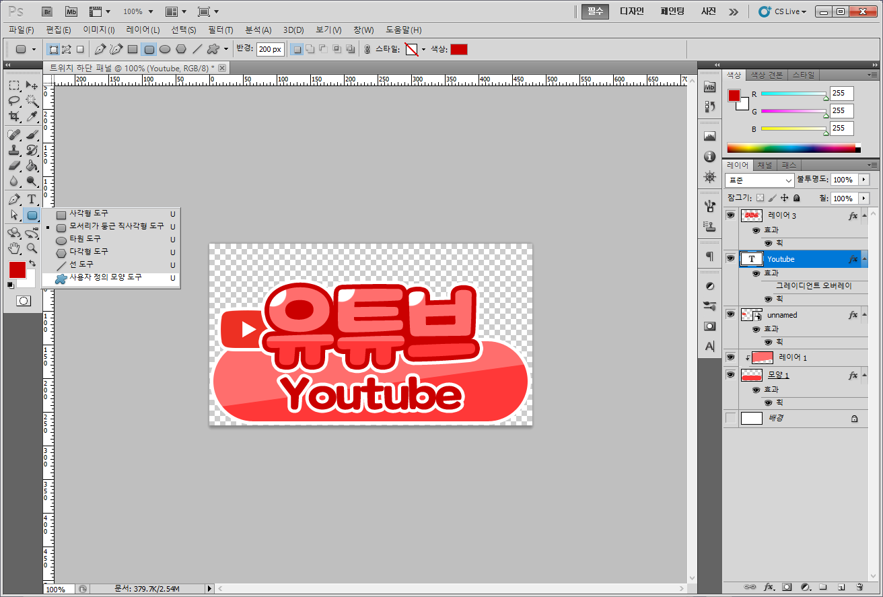Enable Paths mode in options bar
The width and height of the screenshot is (883, 597).
point(67,49)
